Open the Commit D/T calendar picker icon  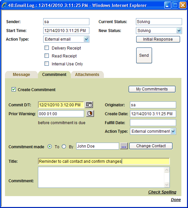point(89,105)
